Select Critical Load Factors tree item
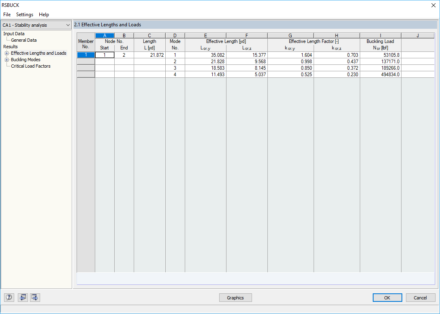This screenshot has width=440, height=314. point(31,66)
